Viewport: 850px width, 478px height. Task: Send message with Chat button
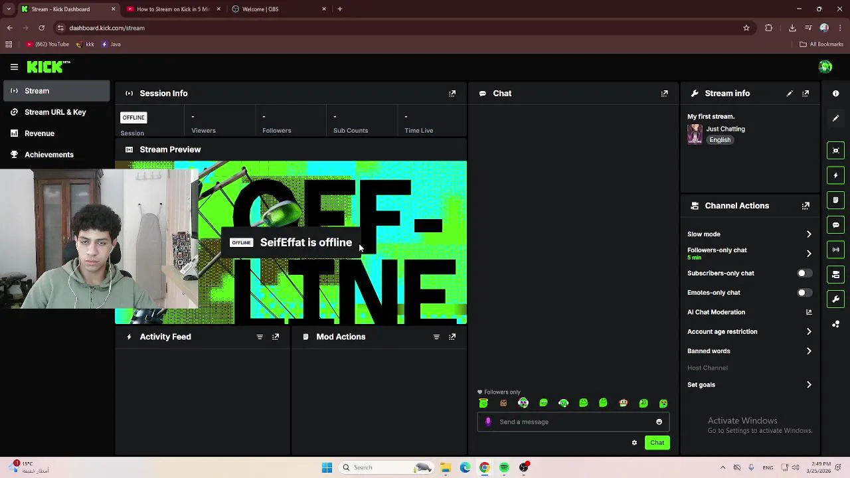click(657, 443)
